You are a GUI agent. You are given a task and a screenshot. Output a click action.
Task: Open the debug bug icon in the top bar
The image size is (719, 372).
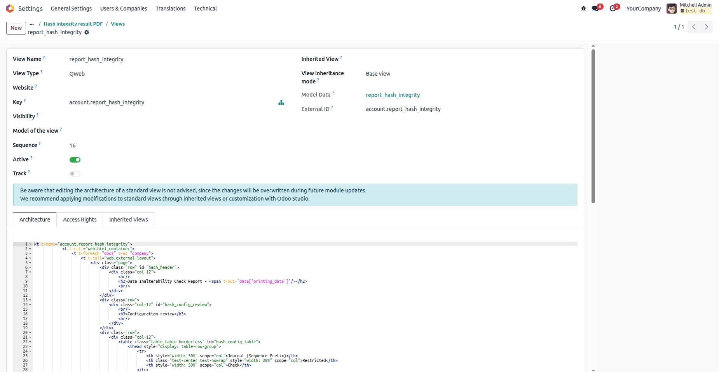(x=583, y=8)
